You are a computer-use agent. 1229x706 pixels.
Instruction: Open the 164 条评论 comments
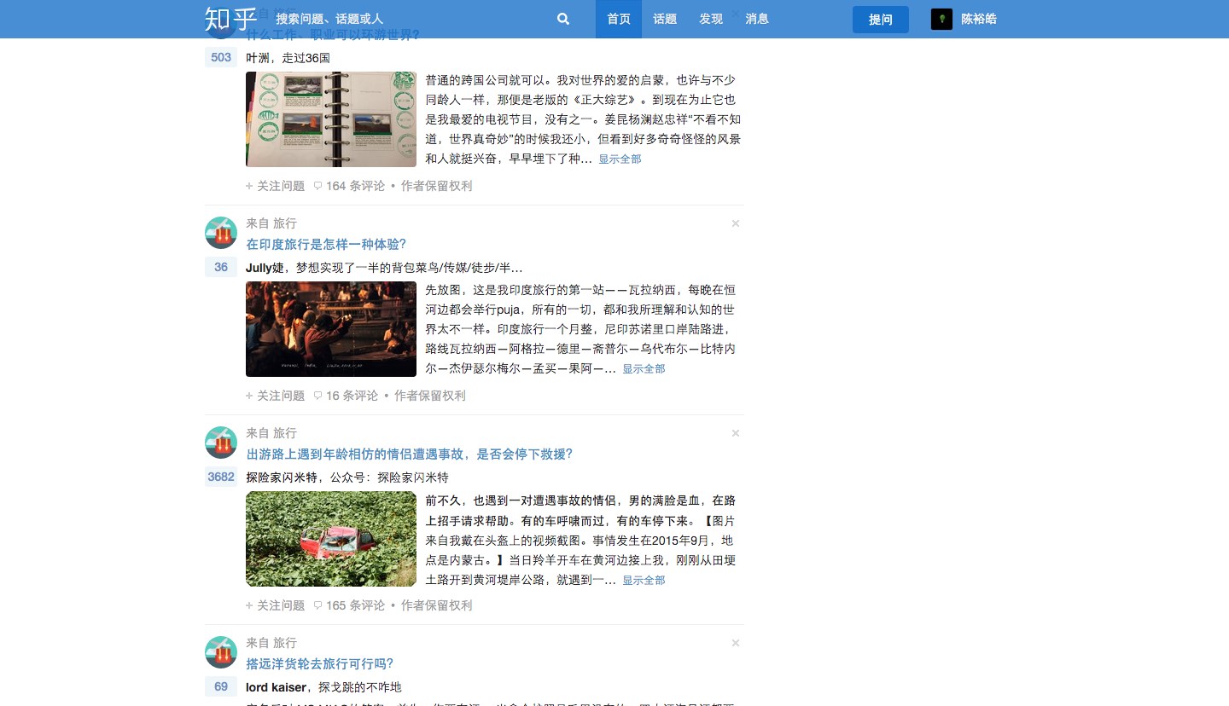pyautogui.click(x=349, y=186)
